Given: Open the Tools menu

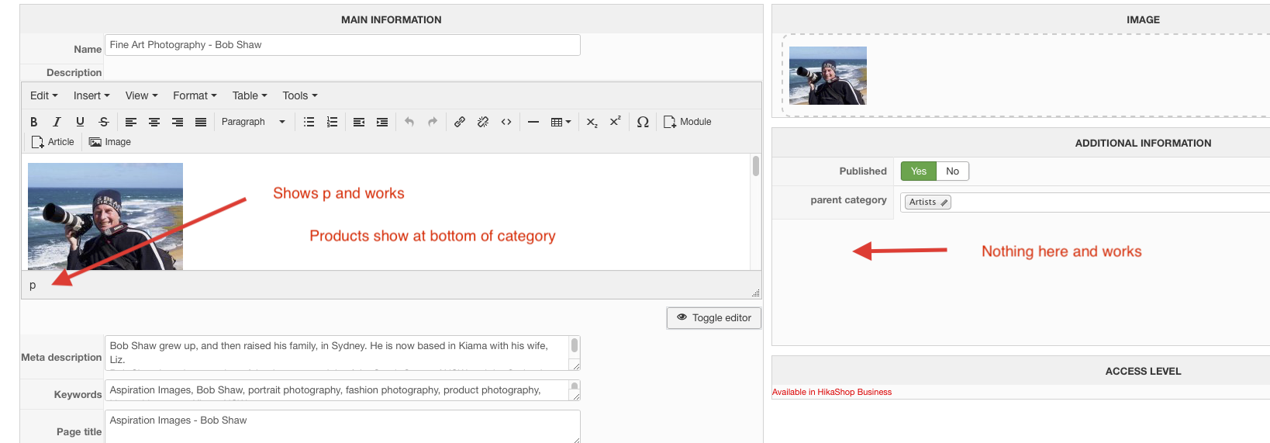Looking at the screenshot, I should tap(299, 95).
